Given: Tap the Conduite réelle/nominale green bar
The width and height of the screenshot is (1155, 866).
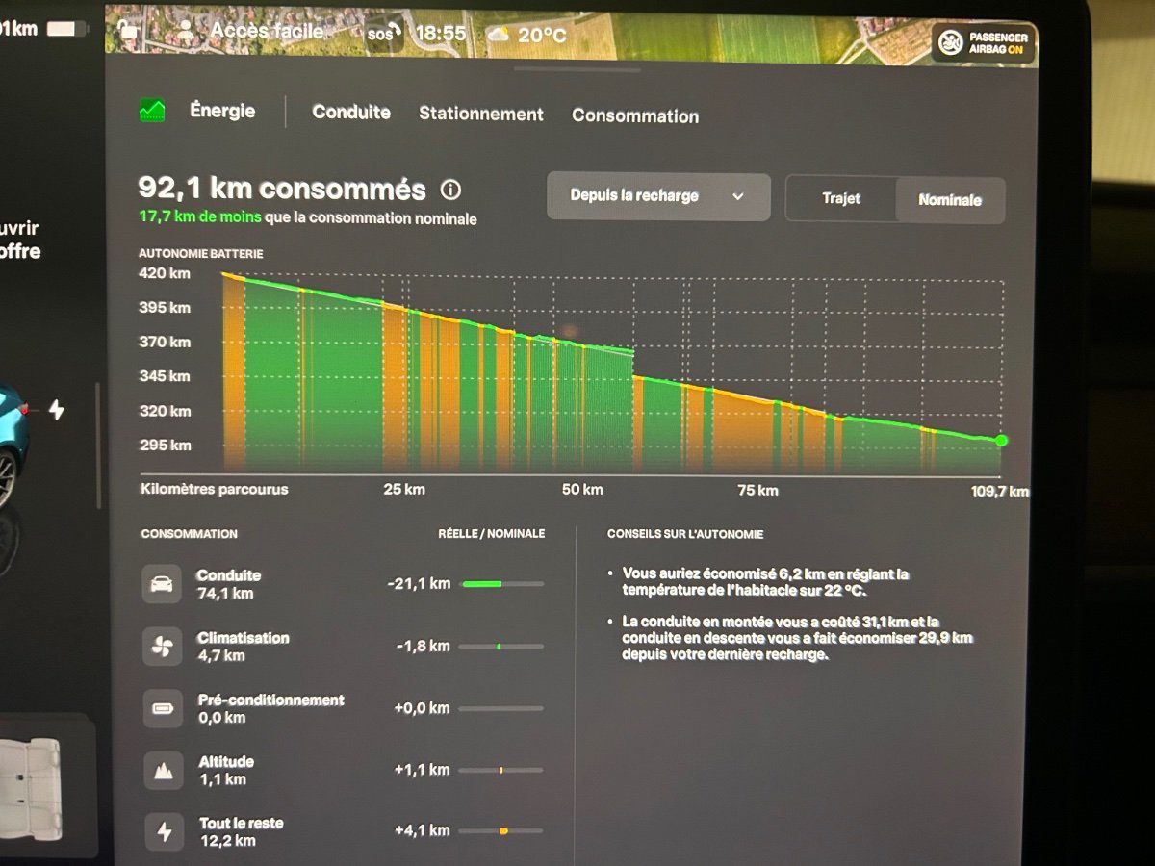Looking at the screenshot, I should pyautogui.click(x=502, y=584).
